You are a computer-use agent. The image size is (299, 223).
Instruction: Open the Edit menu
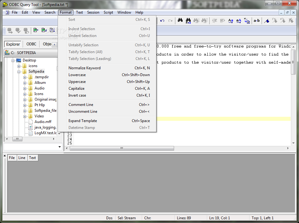click(25, 12)
